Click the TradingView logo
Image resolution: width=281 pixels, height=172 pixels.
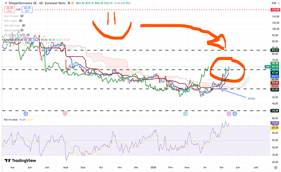click(x=20, y=161)
